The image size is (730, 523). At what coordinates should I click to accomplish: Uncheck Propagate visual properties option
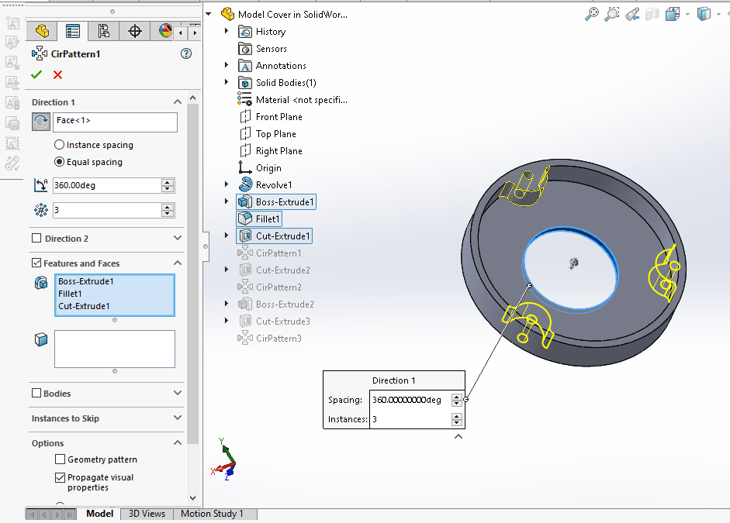tap(61, 478)
